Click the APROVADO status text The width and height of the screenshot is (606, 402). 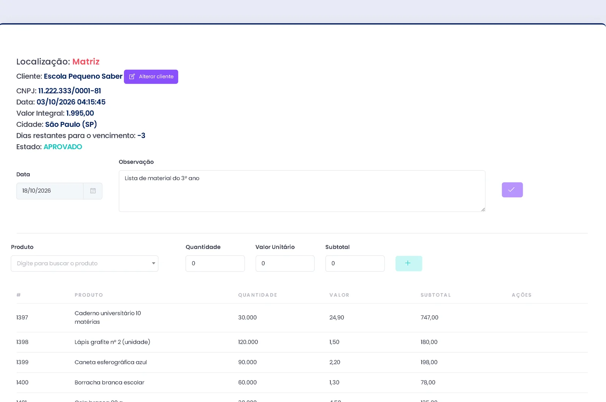coord(63,147)
